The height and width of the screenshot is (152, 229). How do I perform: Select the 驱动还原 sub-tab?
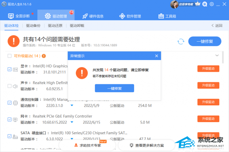tap(55, 26)
